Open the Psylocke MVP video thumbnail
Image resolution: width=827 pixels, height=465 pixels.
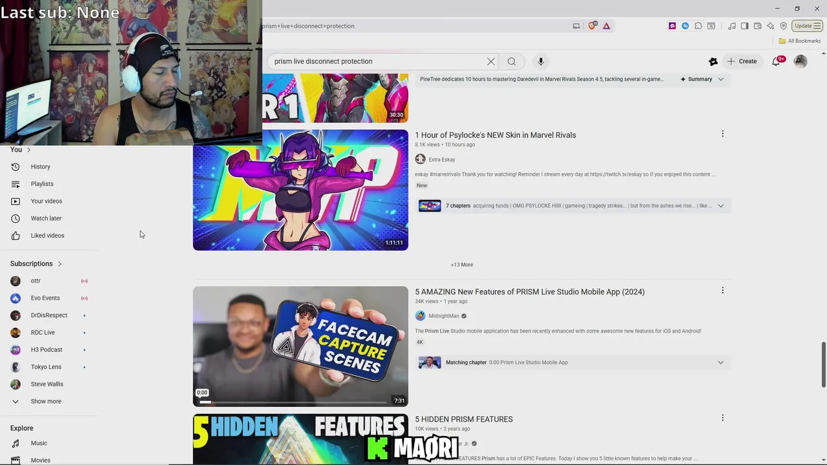300,190
